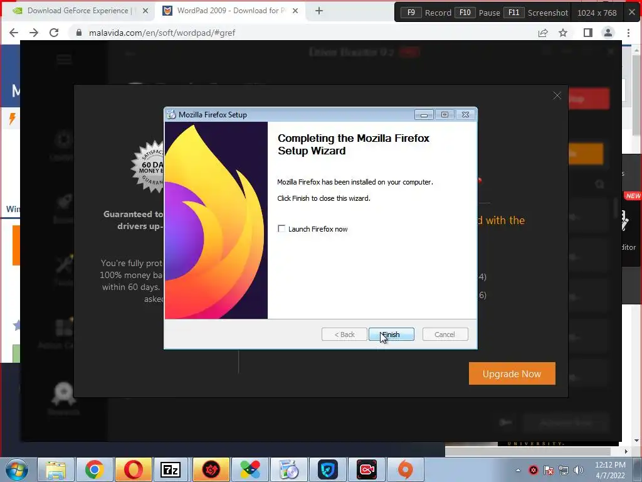Close the WordPad 2009 browser tab
Viewport: 642px width, 482px height.
coord(295,11)
